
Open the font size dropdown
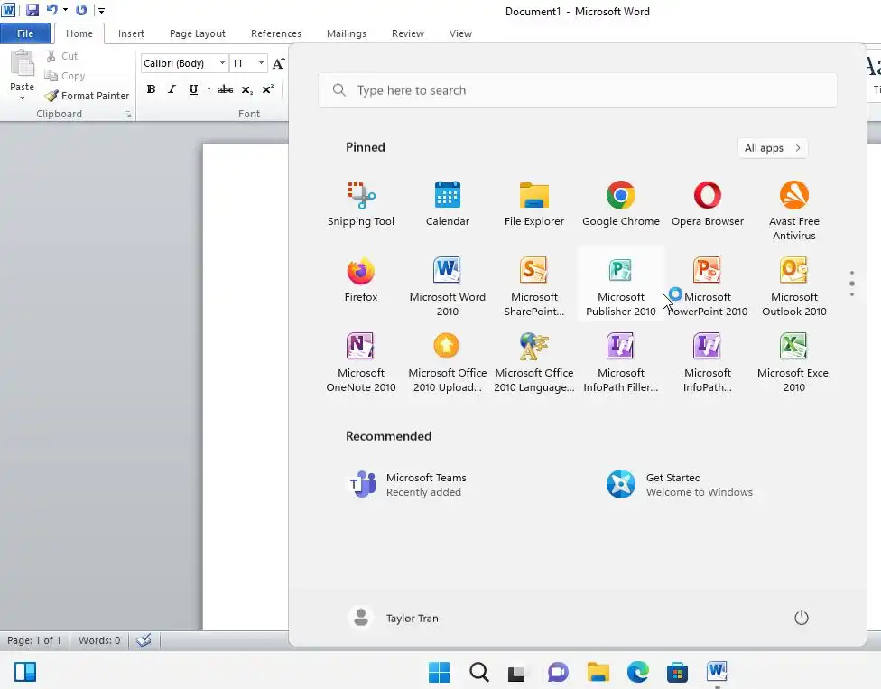tap(261, 63)
